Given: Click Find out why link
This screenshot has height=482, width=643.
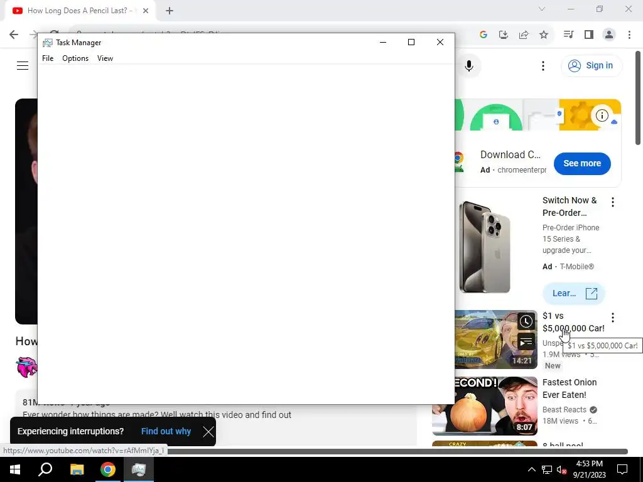Looking at the screenshot, I should pos(166,432).
